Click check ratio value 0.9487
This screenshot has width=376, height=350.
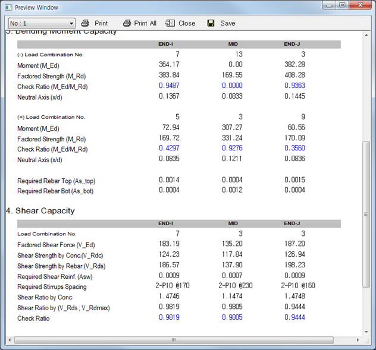169,86
